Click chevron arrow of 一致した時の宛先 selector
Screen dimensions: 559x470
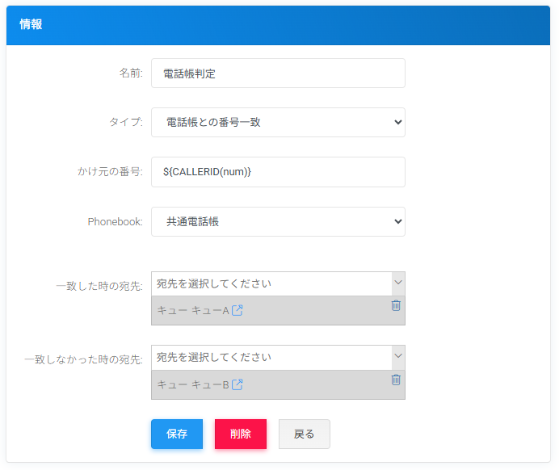[397, 283]
